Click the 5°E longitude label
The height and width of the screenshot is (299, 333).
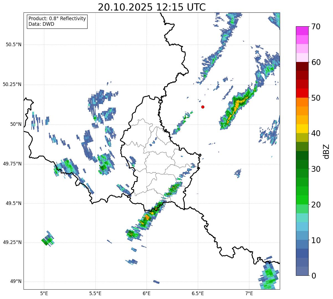tap(44, 293)
